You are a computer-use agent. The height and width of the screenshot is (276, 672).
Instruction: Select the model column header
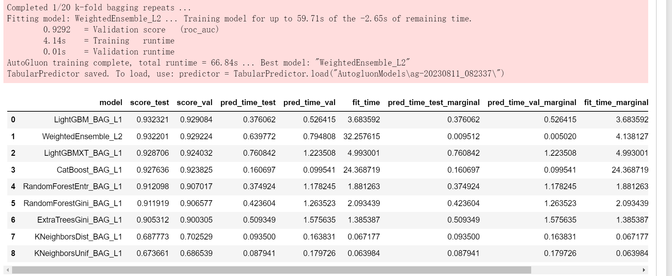coord(111,103)
